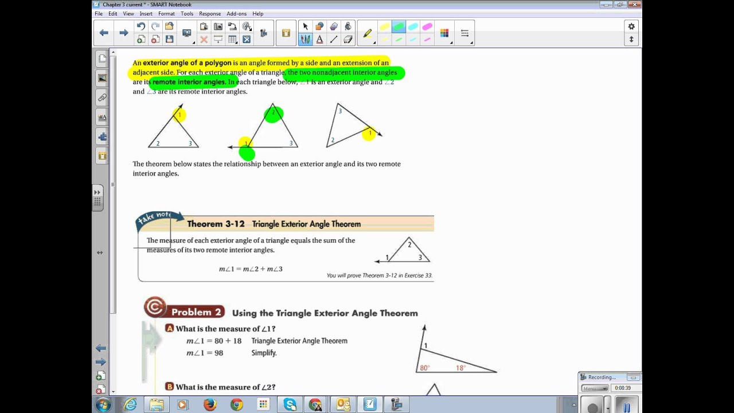Screen dimensions: 734x413
Task: Open the color palette dropdown
Action: [x=444, y=33]
